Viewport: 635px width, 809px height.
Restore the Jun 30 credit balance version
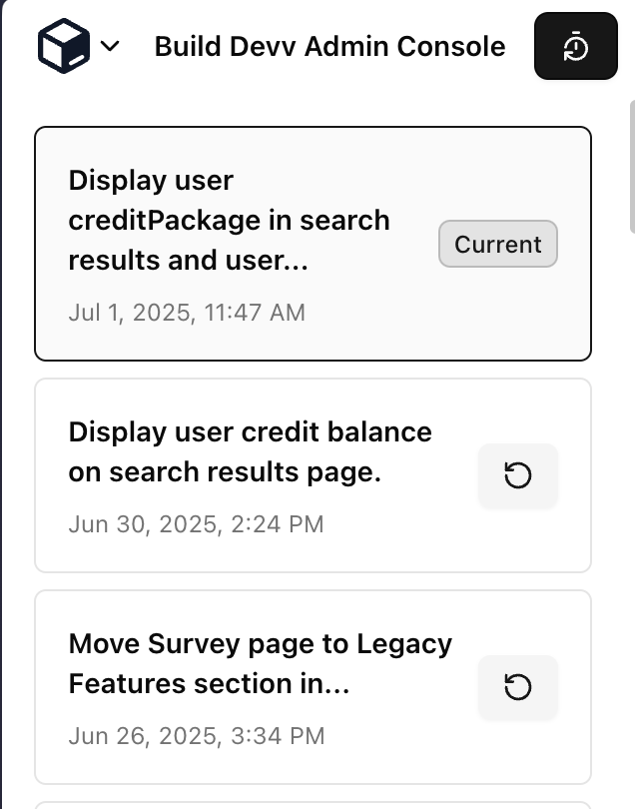coord(517,476)
